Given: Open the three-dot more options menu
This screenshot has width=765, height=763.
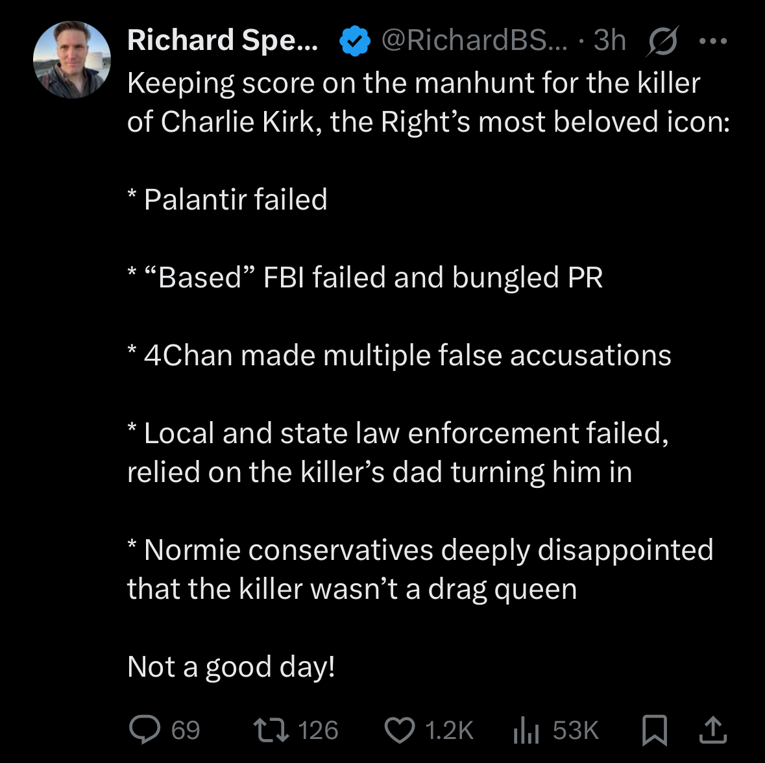Looking at the screenshot, I should click(x=714, y=42).
